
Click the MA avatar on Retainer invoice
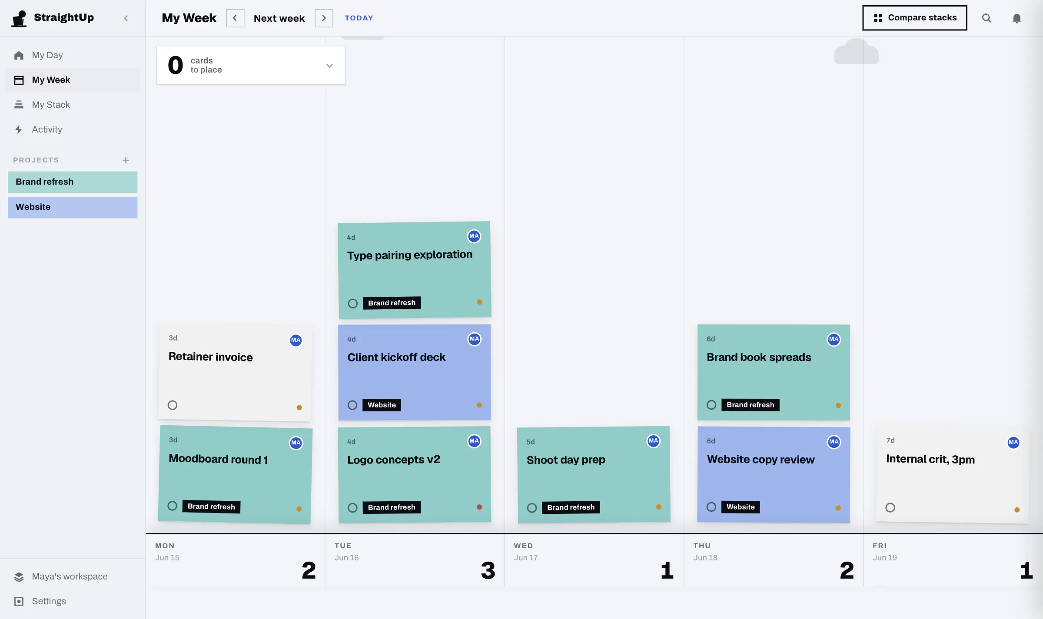click(296, 340)
